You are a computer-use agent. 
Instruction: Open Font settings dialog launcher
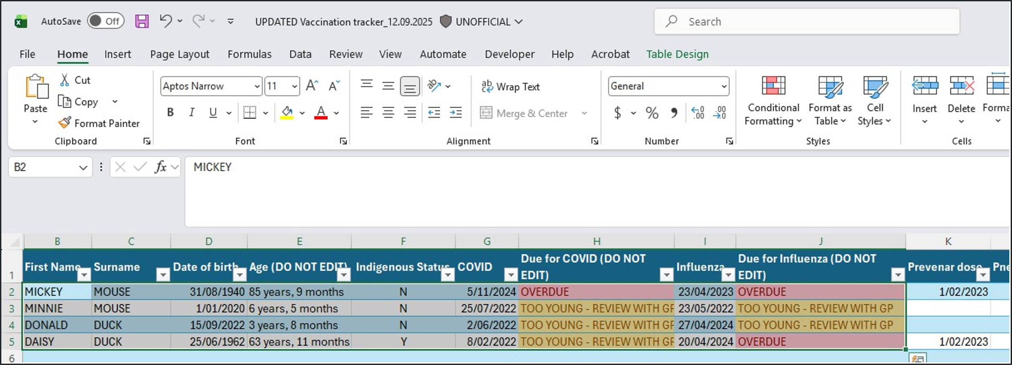pyautogui.click(x=343, y=141)
